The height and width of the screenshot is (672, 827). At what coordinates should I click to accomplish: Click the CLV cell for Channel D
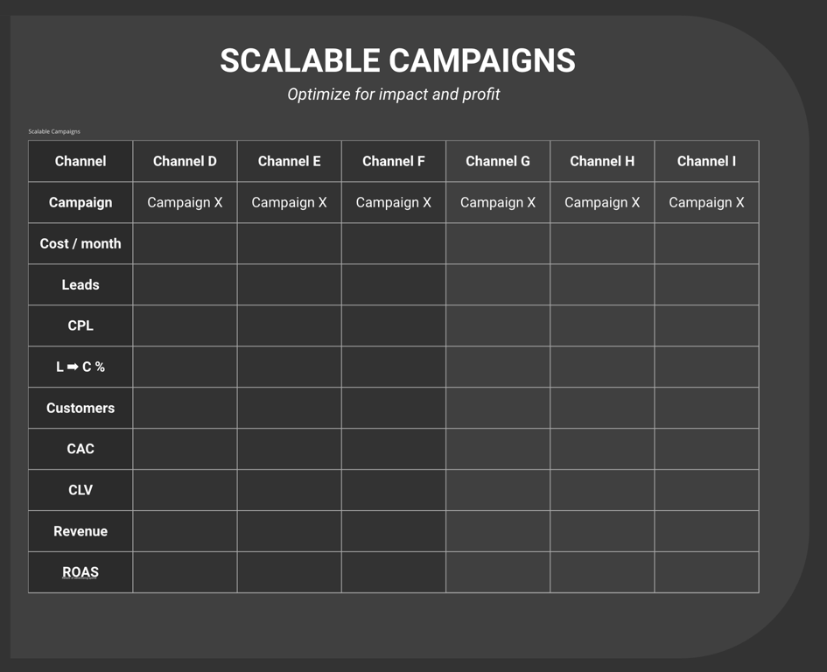click(x=185, y=490)
